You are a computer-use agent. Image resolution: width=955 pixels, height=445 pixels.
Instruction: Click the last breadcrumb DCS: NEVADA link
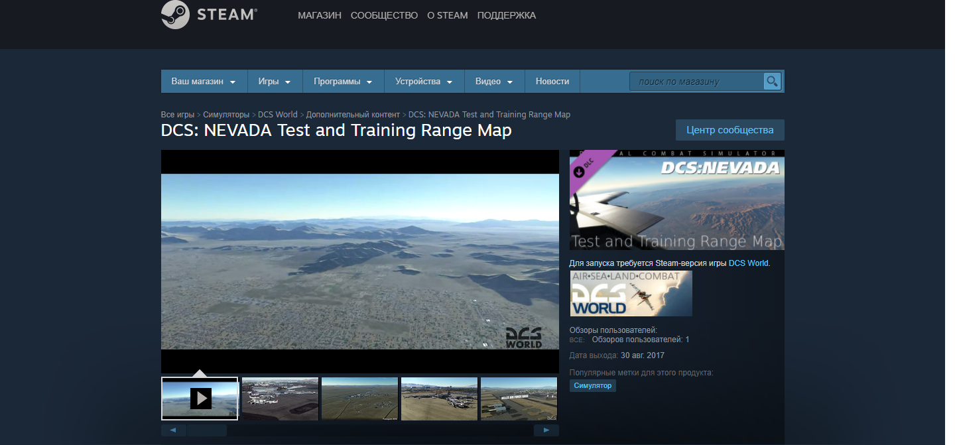point(489,115)
